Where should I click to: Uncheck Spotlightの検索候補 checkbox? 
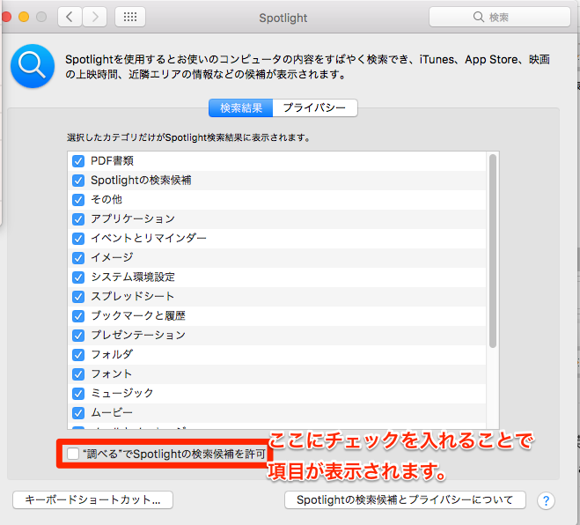[x=78, y=181]
